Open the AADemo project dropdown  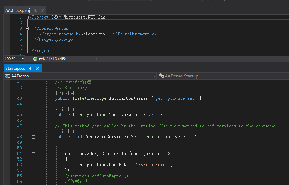coord(154,76)
